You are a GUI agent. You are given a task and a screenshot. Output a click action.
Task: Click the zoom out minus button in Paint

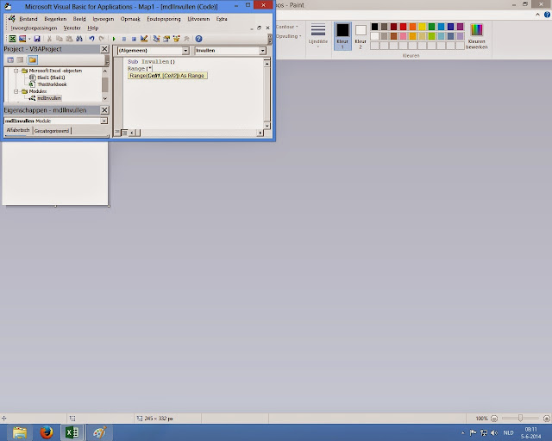494,419
